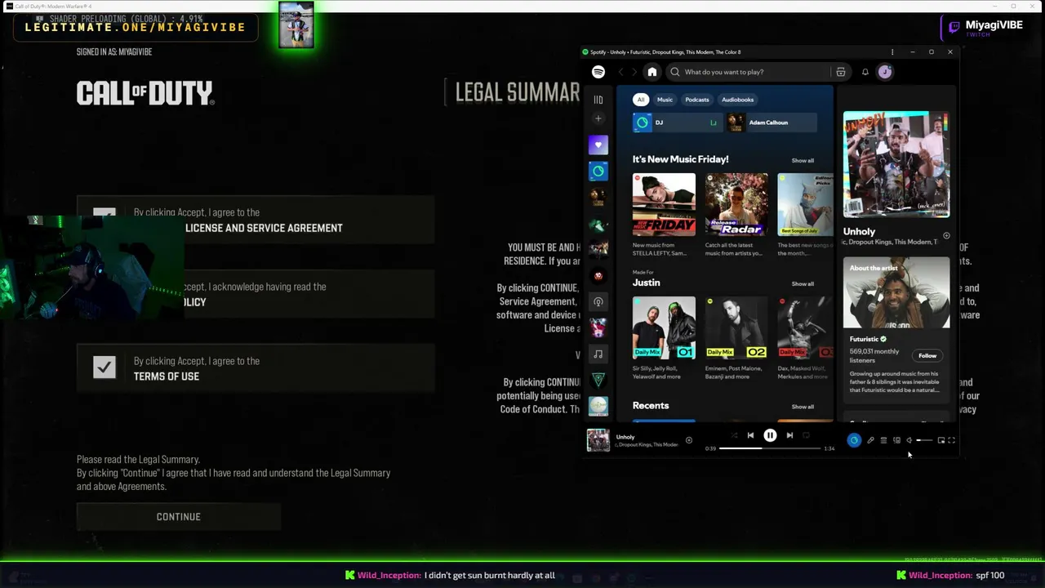Click Continue in Call of Duty

[x=179, y=517]
